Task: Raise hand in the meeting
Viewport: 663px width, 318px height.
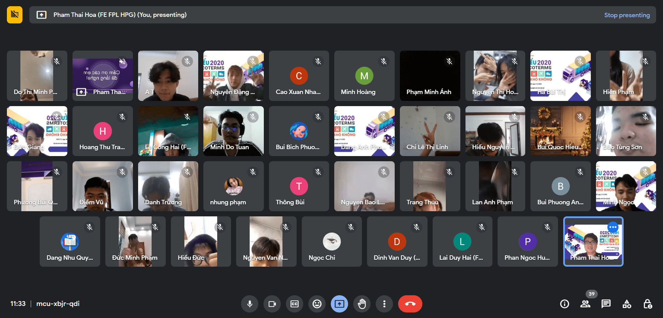Action: (362, 304)
